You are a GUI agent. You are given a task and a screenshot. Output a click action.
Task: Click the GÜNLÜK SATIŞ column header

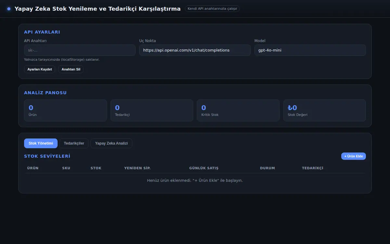[x=204, y=168]
